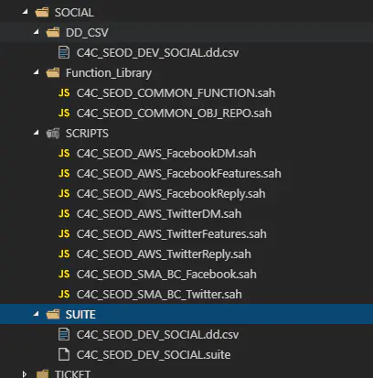Open C4C_SEOD_SMA_BC_Twitter.sah script

[x=159, y=295]
